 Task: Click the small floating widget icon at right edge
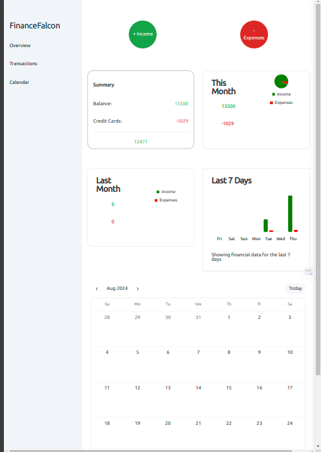pos(308,271)
